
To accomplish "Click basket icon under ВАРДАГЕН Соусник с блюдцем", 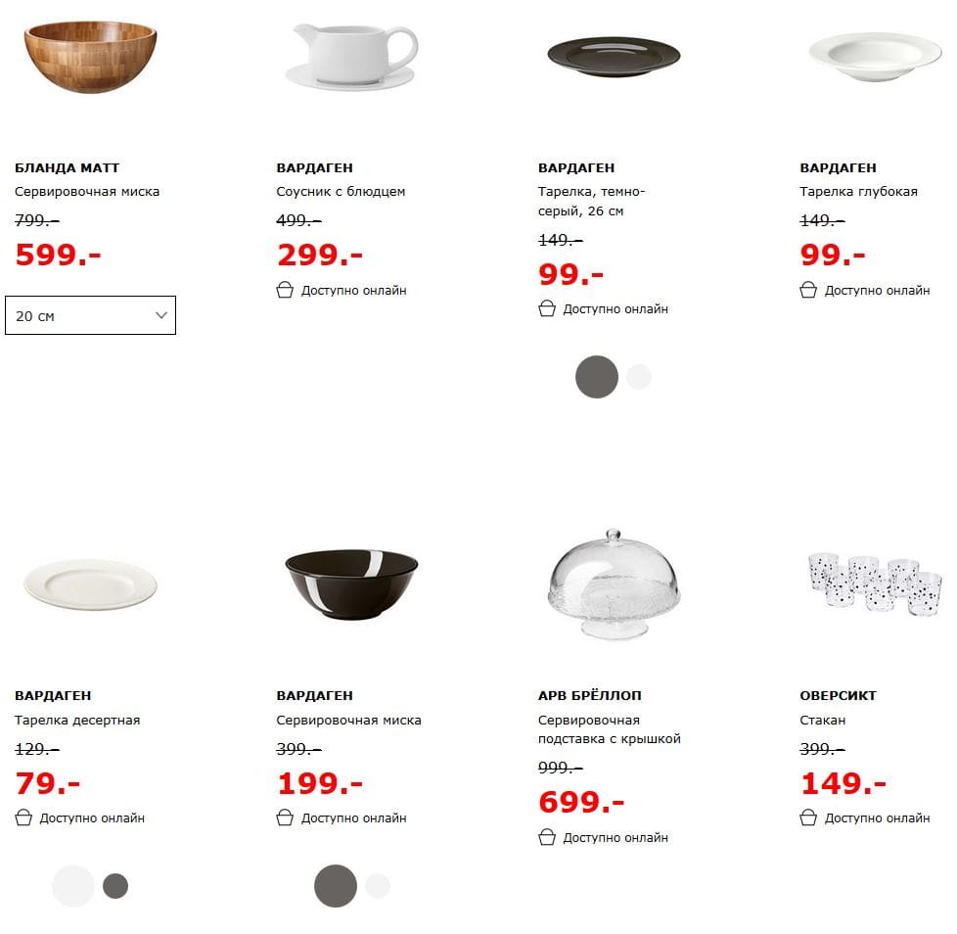I will pos(285,290).
